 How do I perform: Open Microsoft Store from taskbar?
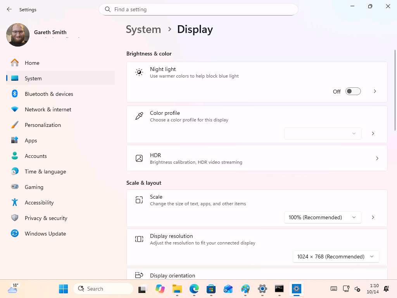click(211, 289)
